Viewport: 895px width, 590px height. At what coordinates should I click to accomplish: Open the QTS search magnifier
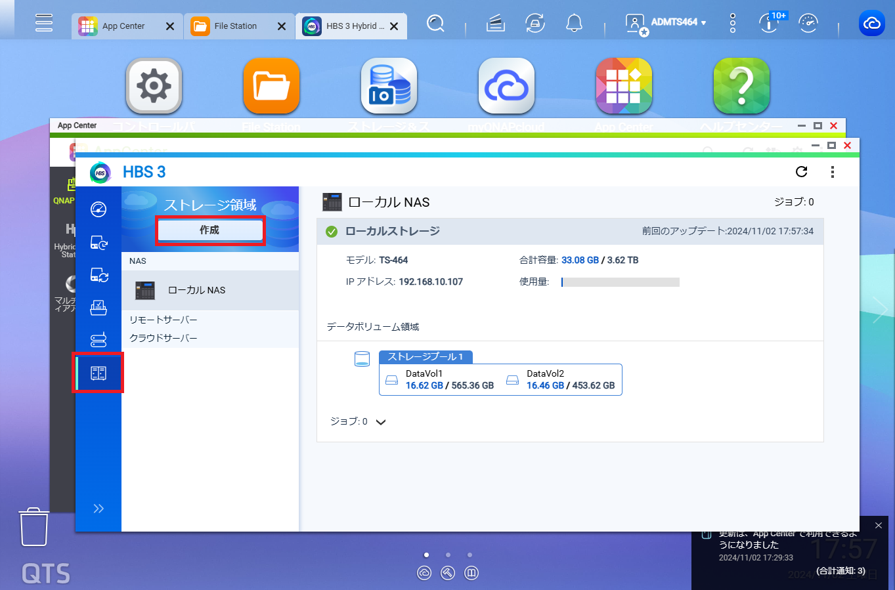tap(435, 24)
